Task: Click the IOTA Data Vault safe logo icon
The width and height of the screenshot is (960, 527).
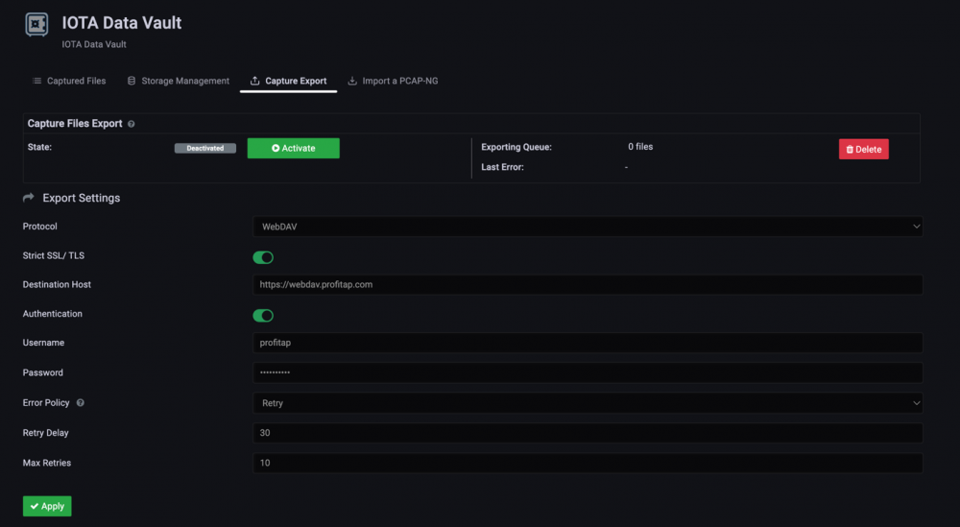Action: point(36,25)
